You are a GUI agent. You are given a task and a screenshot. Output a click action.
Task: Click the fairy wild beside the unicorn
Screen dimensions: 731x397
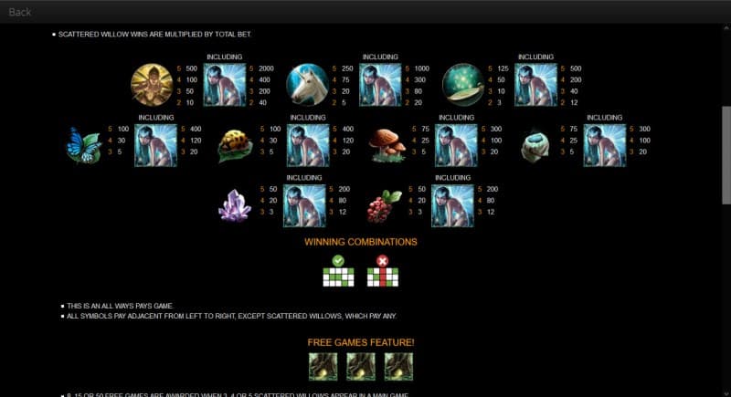coord(380,85)
